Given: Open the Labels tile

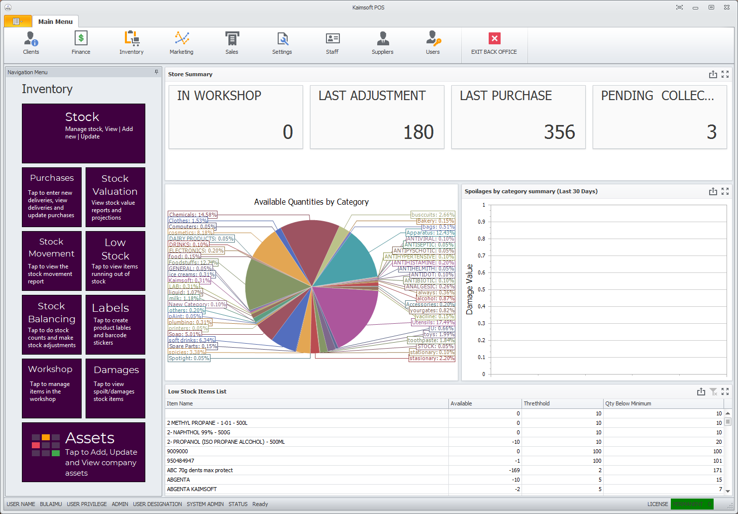Looking at the screenshot, I should coord(115,325).
